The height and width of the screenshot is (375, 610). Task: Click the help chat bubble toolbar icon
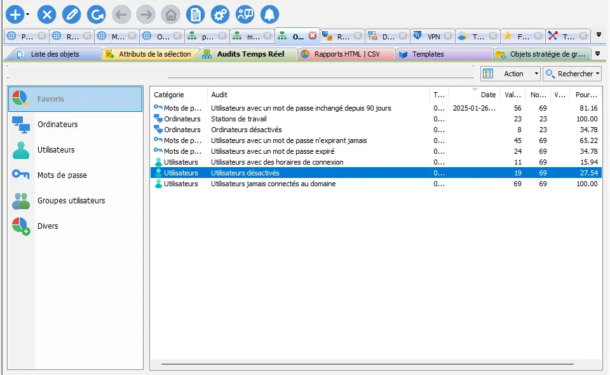click(245, 15)
